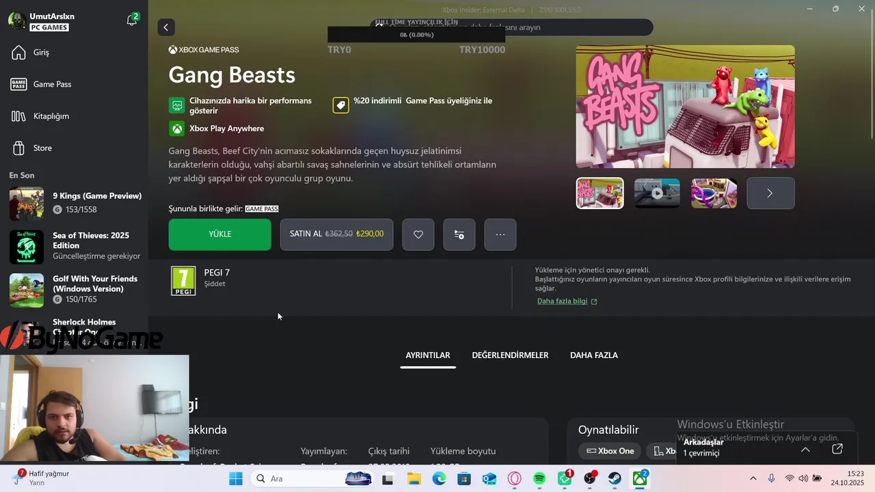This screenshot has width=875, height=492.
Task: Switch to DEĞERLENDİRMELER tab
Action: [510, 355]
